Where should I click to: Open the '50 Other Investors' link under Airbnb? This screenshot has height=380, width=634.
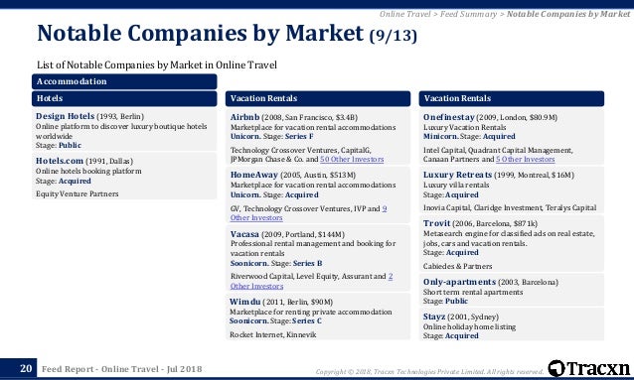pyautogui.click(x=352, y=159)
